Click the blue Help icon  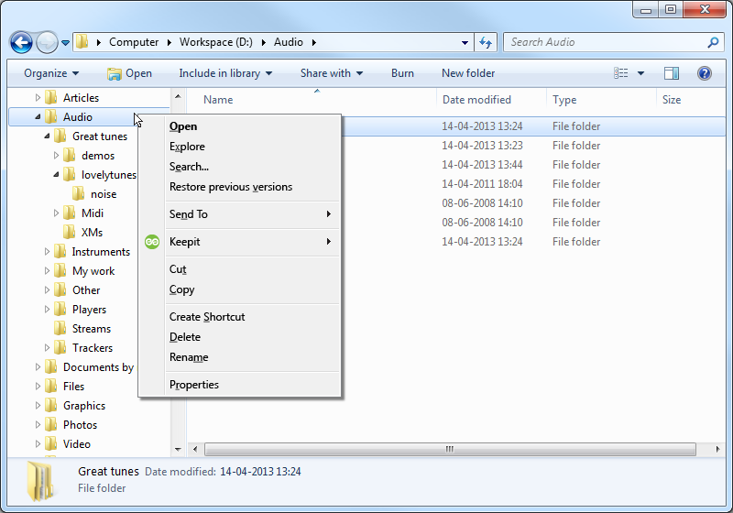tap(704, 73)
